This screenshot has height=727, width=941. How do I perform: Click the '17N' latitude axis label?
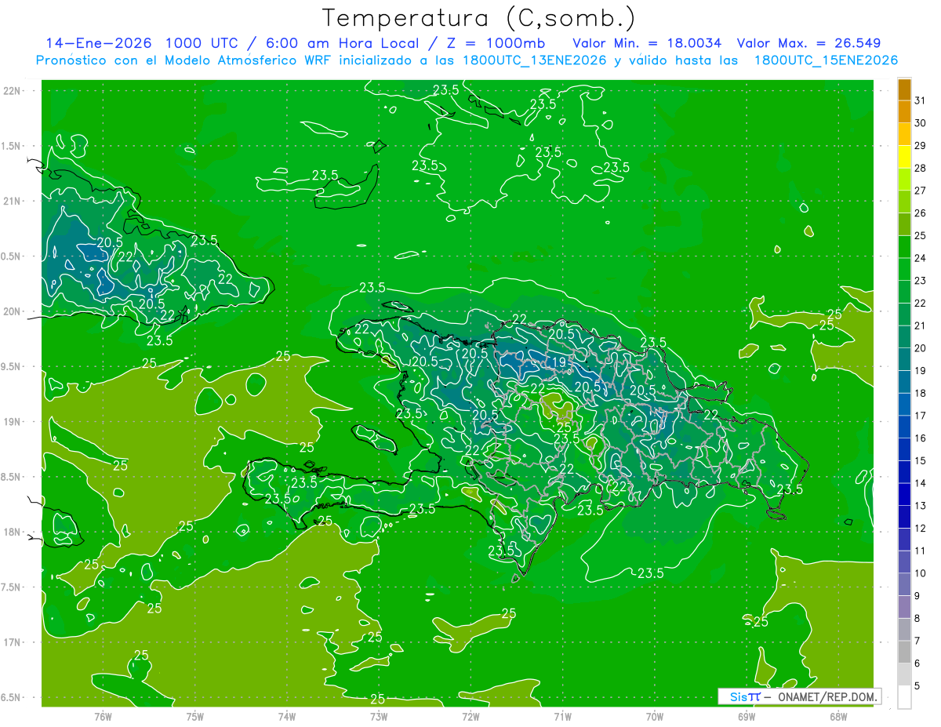click(x=12, y=642)
